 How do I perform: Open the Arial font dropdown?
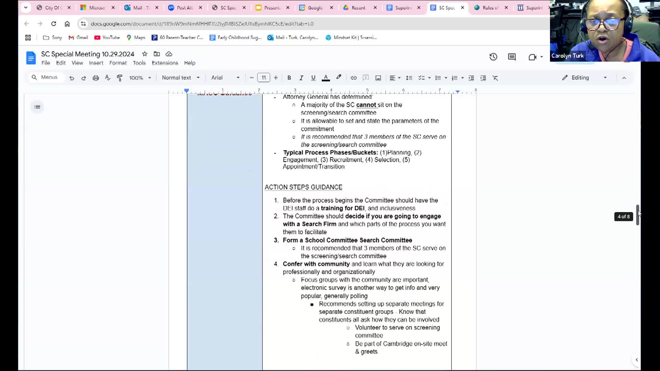pos(225,78)
